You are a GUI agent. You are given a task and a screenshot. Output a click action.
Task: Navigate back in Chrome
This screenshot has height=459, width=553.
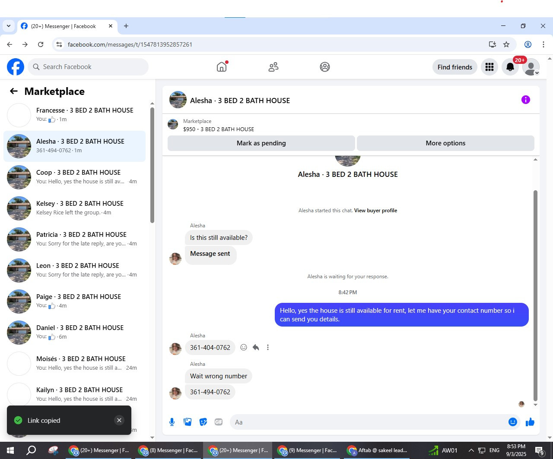click(10, 44)
